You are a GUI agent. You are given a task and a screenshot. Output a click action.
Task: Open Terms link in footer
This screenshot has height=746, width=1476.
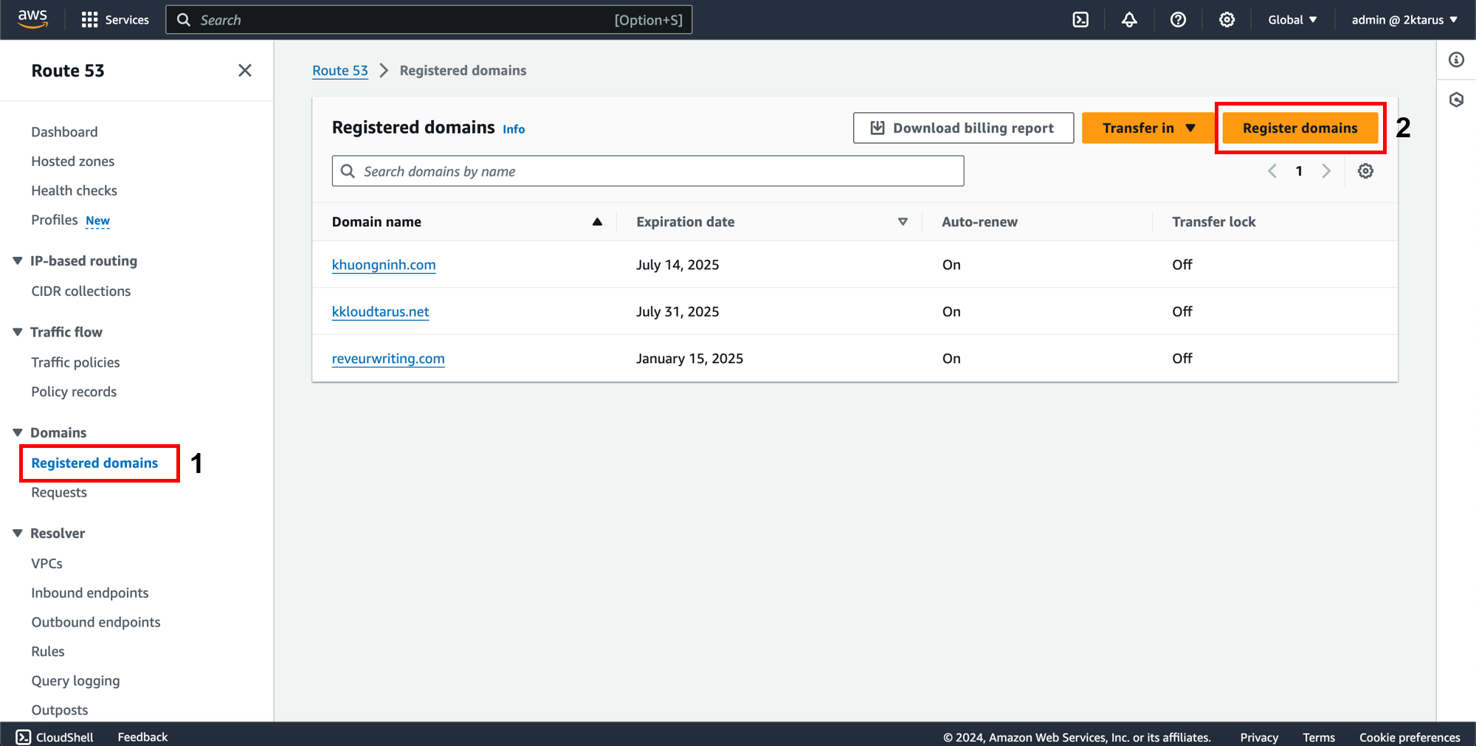pos(1318,737)
